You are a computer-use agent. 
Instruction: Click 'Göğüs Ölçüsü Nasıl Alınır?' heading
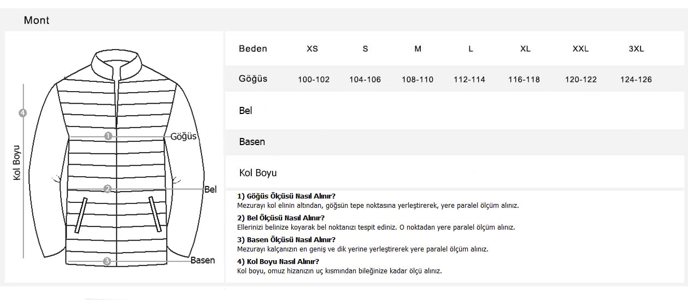(x=286, y=196)
